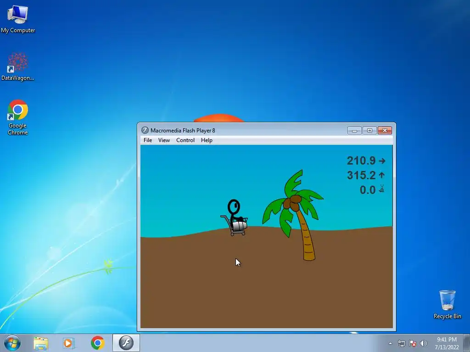Click the network status tray icon

coord(401,343)
